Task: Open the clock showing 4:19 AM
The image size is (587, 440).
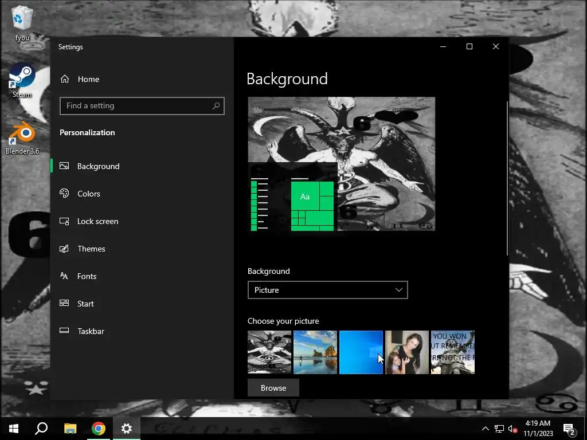Action: (538, 429)
